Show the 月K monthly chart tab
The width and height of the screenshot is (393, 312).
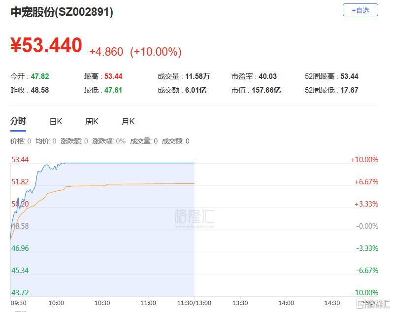point(128,122)
